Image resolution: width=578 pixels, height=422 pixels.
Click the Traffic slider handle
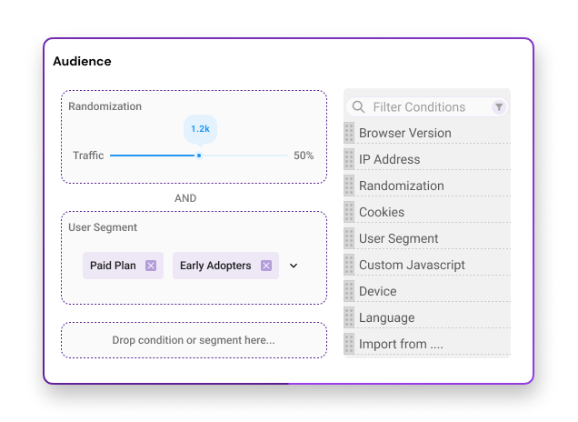coord(199,156)
